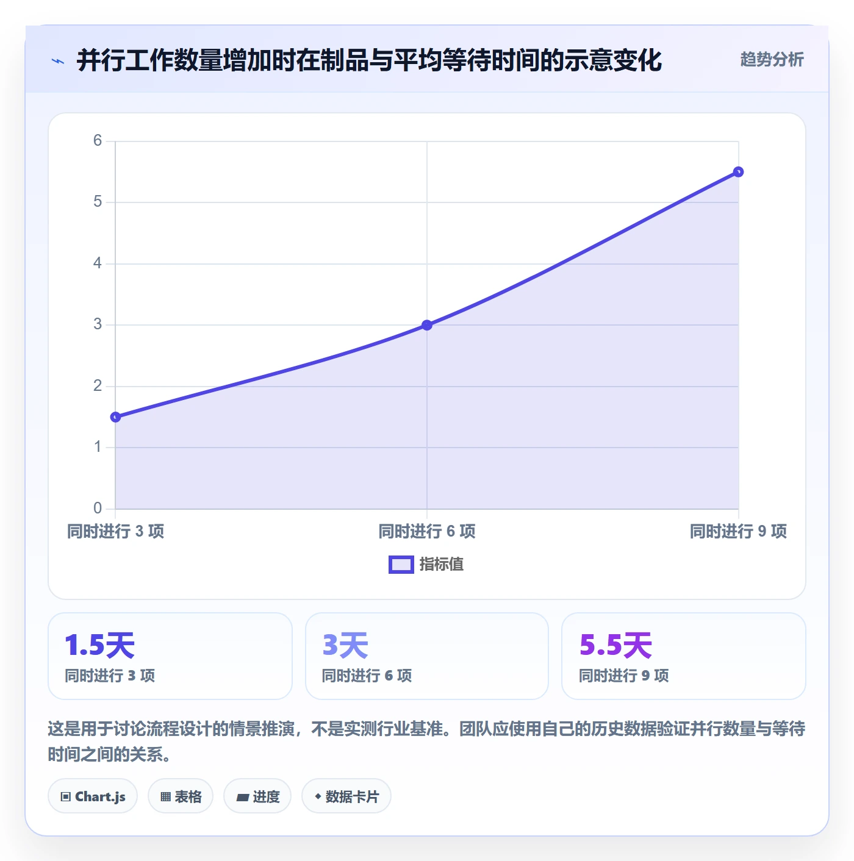Click the x-axis label 同时进行 3 项
Viewport: 854px width, 861px height.
[116, 531]
